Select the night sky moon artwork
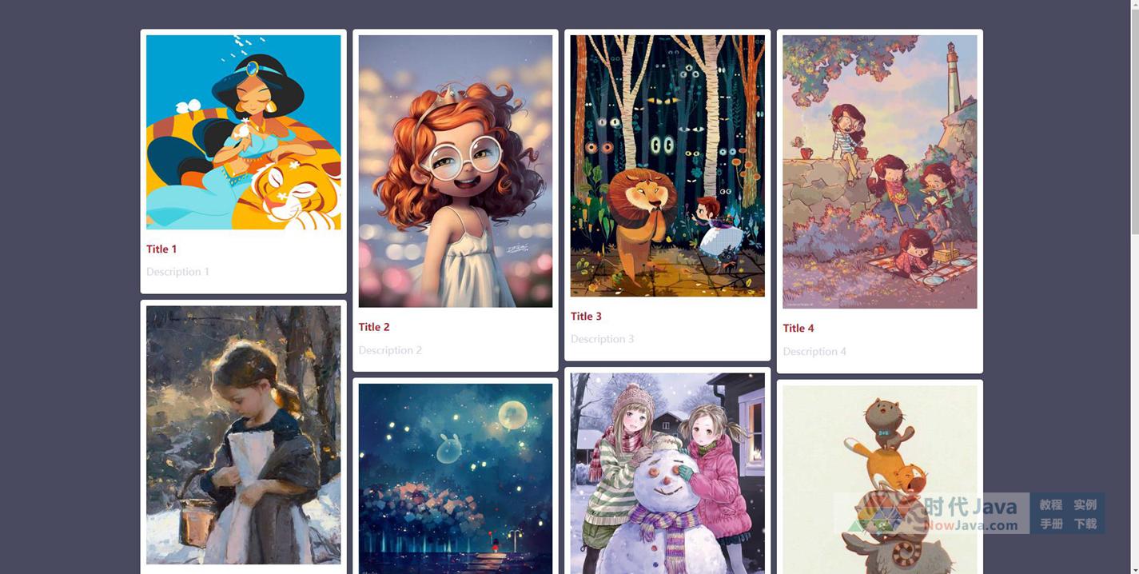This screenshot has width=1139, height=574. tap(455, 479)
